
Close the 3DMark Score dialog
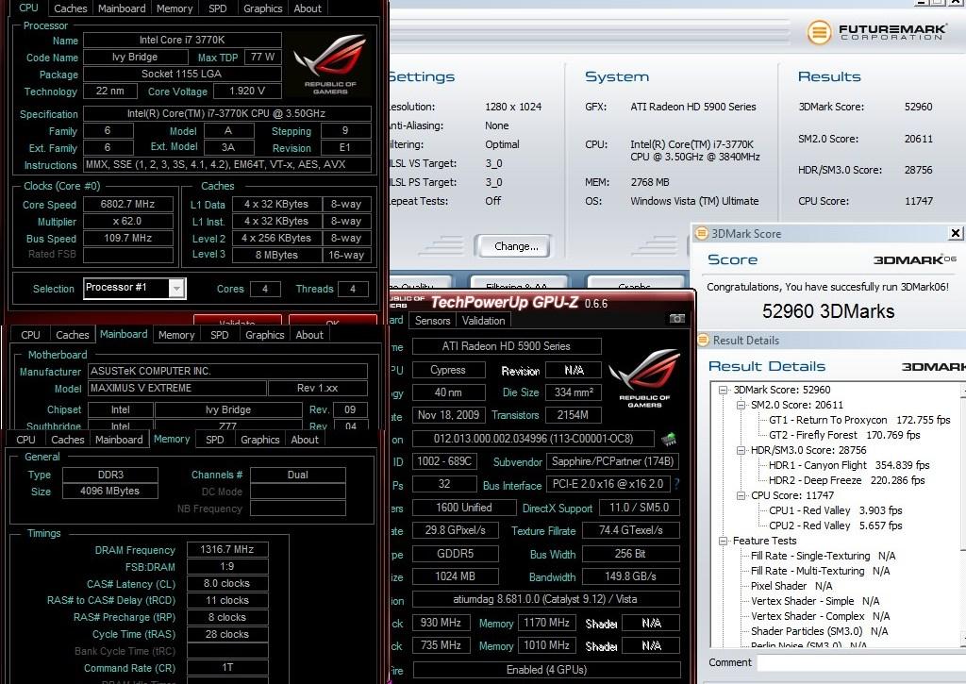pyautogui.click(x=955, y=233)
